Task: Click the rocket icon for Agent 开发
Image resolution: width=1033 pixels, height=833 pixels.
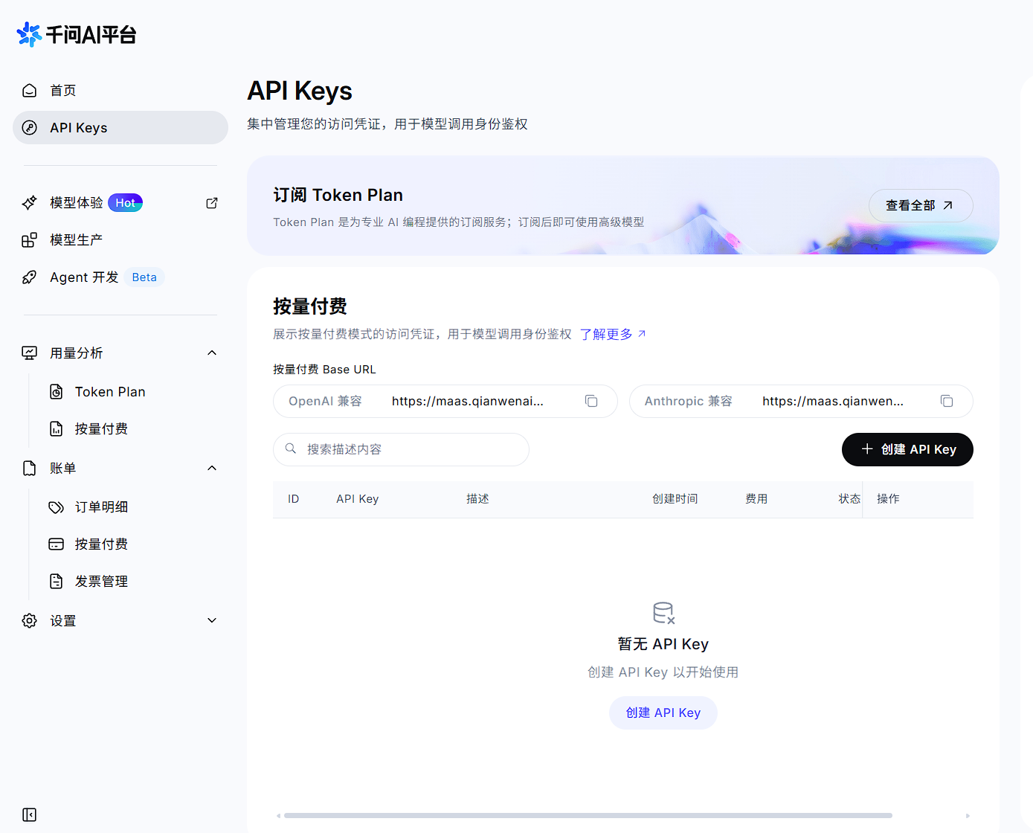Action: [x=30, y=277]
